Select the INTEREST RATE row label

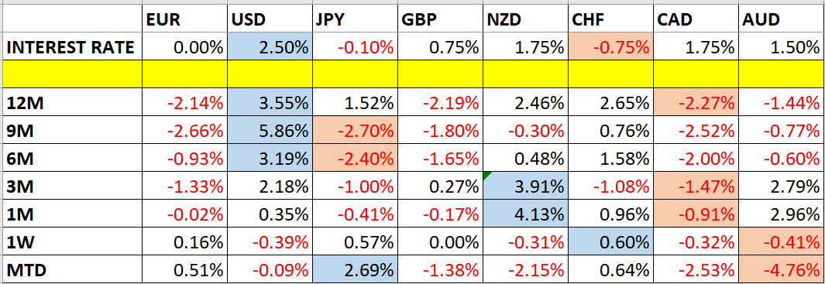[x=73, y=46]
